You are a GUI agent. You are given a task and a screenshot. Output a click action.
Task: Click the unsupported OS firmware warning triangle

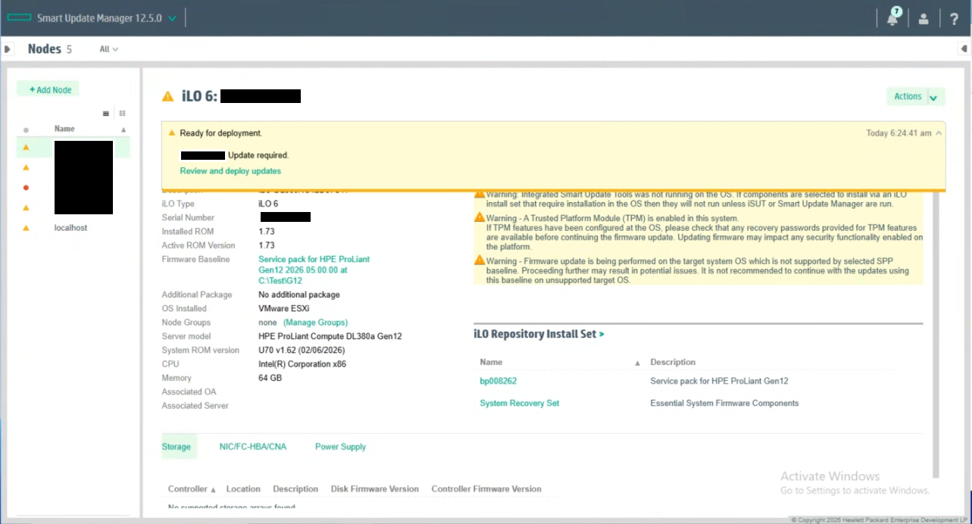point(480,260)
